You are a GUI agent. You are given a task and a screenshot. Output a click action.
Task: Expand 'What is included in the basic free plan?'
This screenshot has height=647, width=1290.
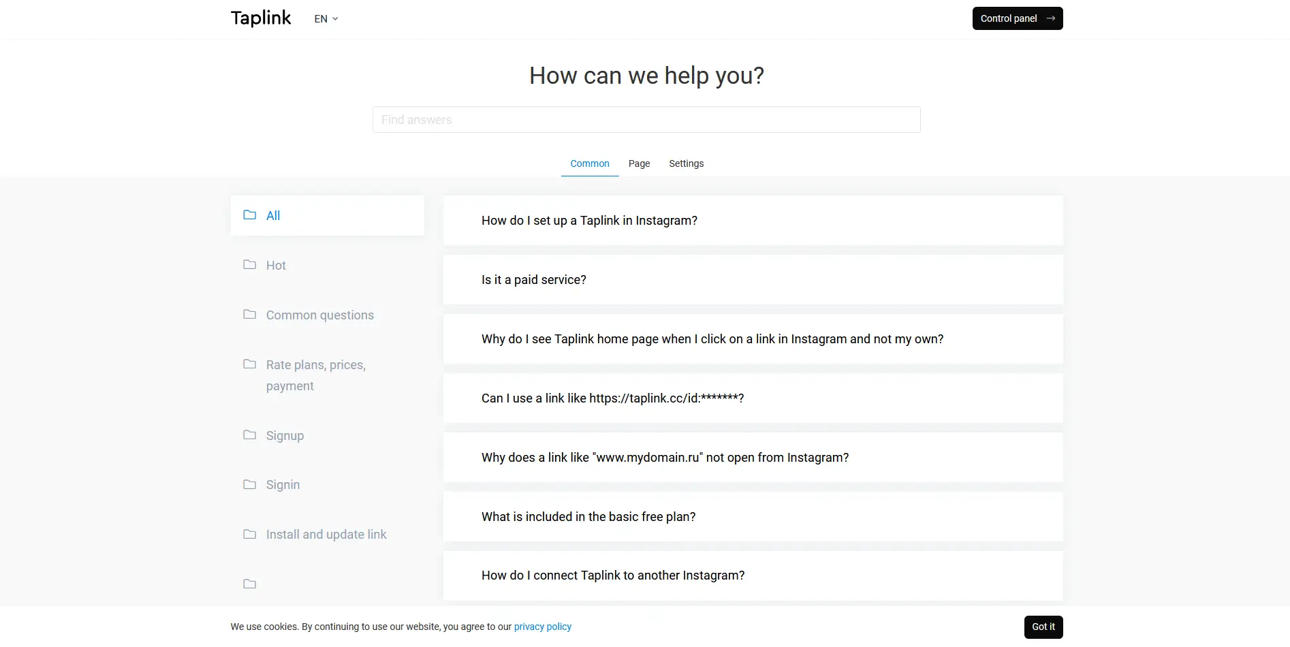coord(753,517)
